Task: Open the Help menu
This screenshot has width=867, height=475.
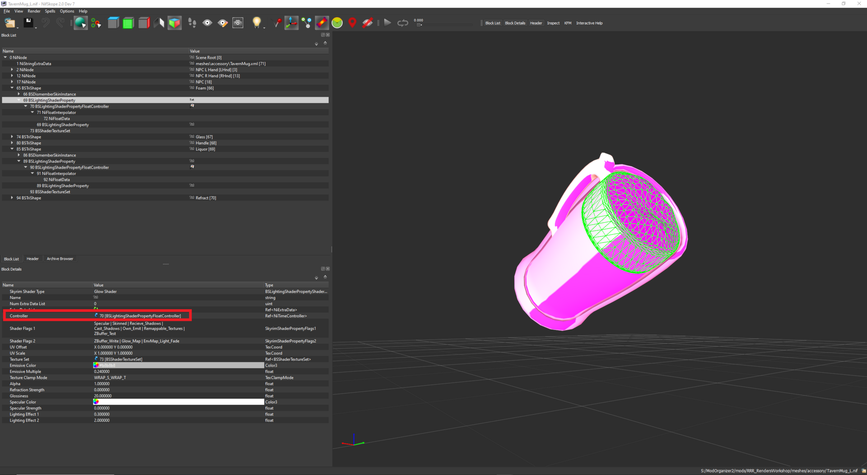Action: [83, 11]
